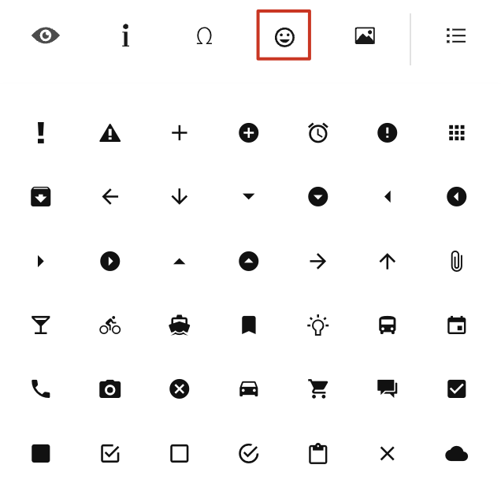Pick the warning triangle icon

pyautogui.click(x=110, y=132)
